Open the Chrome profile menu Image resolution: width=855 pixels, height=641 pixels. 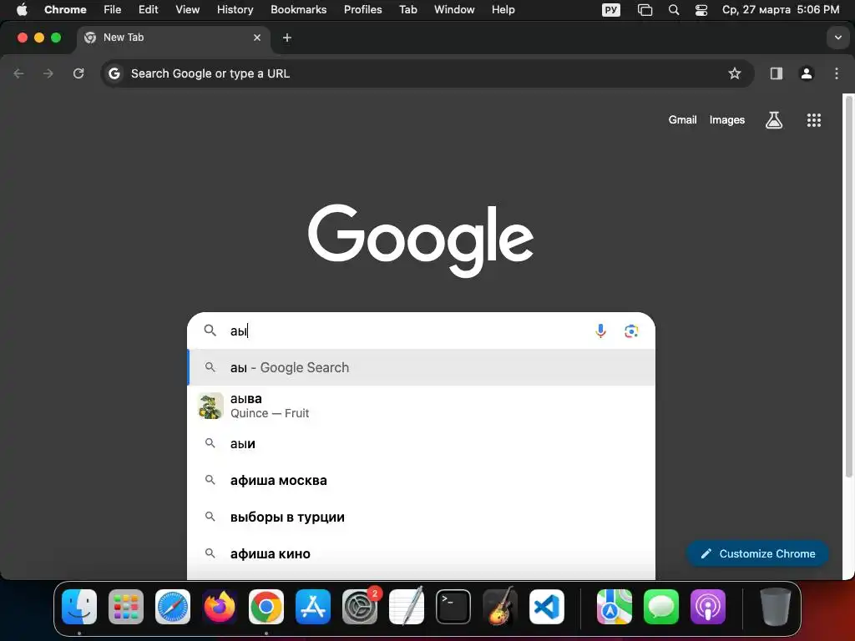806,73
